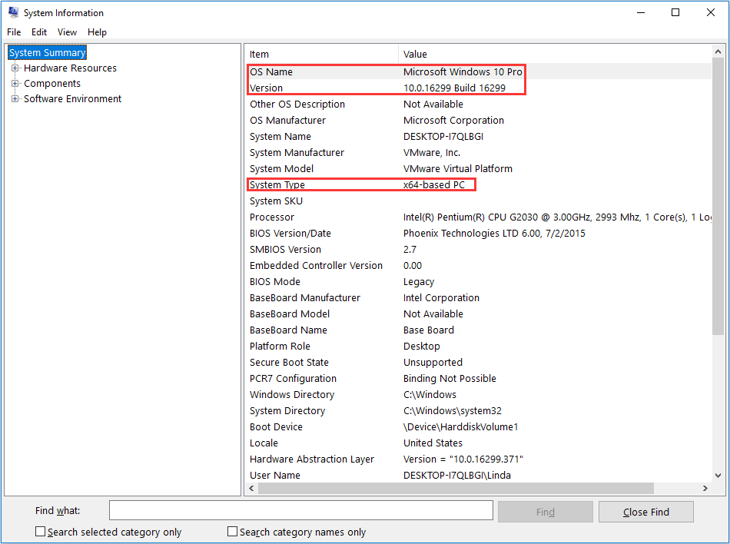This screenshot has width=730, height=544.
Task: Expand the Hardware Resources node
Action: [15, 68]
